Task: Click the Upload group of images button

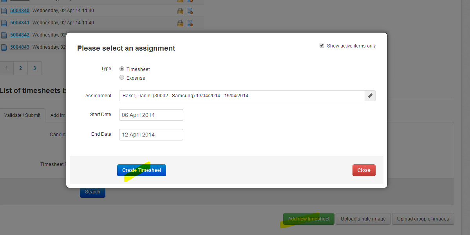Action: tap(423, 219)
